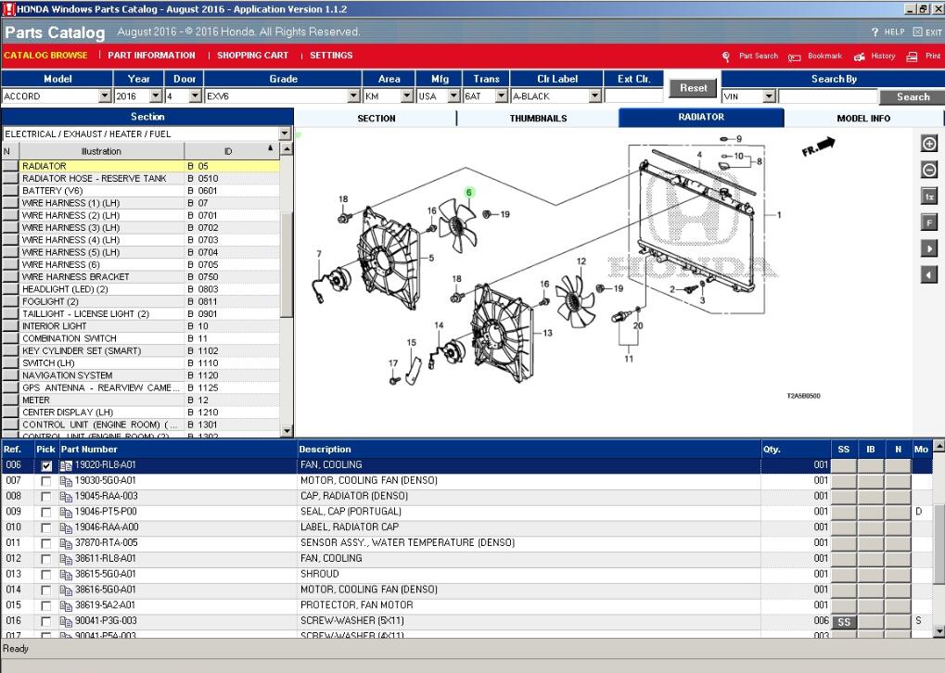Click SS button on row 016
The width and height of the screenshot is (945, 673).
tap(844, 622)
